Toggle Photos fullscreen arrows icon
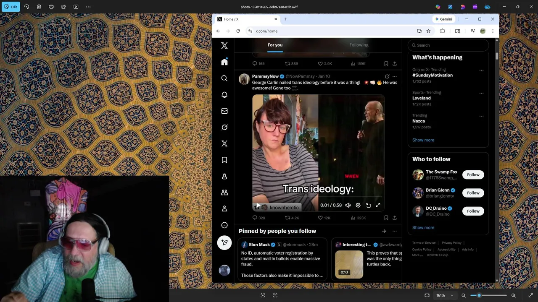 (x=530, y=295)
